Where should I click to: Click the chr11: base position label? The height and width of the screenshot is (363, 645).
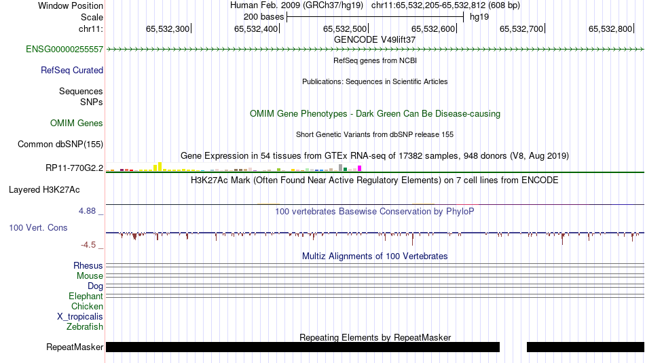90,29
